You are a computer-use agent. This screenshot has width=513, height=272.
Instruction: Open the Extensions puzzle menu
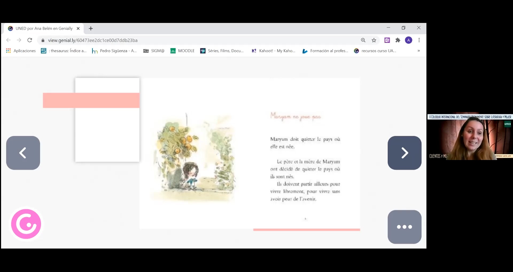click(398, 40)
